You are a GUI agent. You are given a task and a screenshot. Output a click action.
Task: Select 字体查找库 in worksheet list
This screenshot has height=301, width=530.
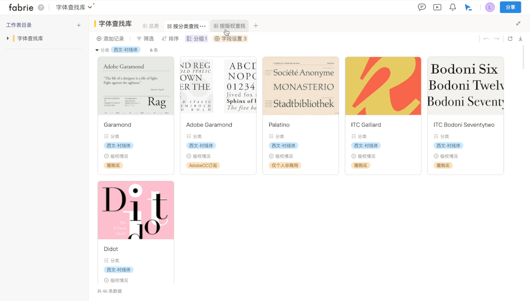(x=30, y=38)
